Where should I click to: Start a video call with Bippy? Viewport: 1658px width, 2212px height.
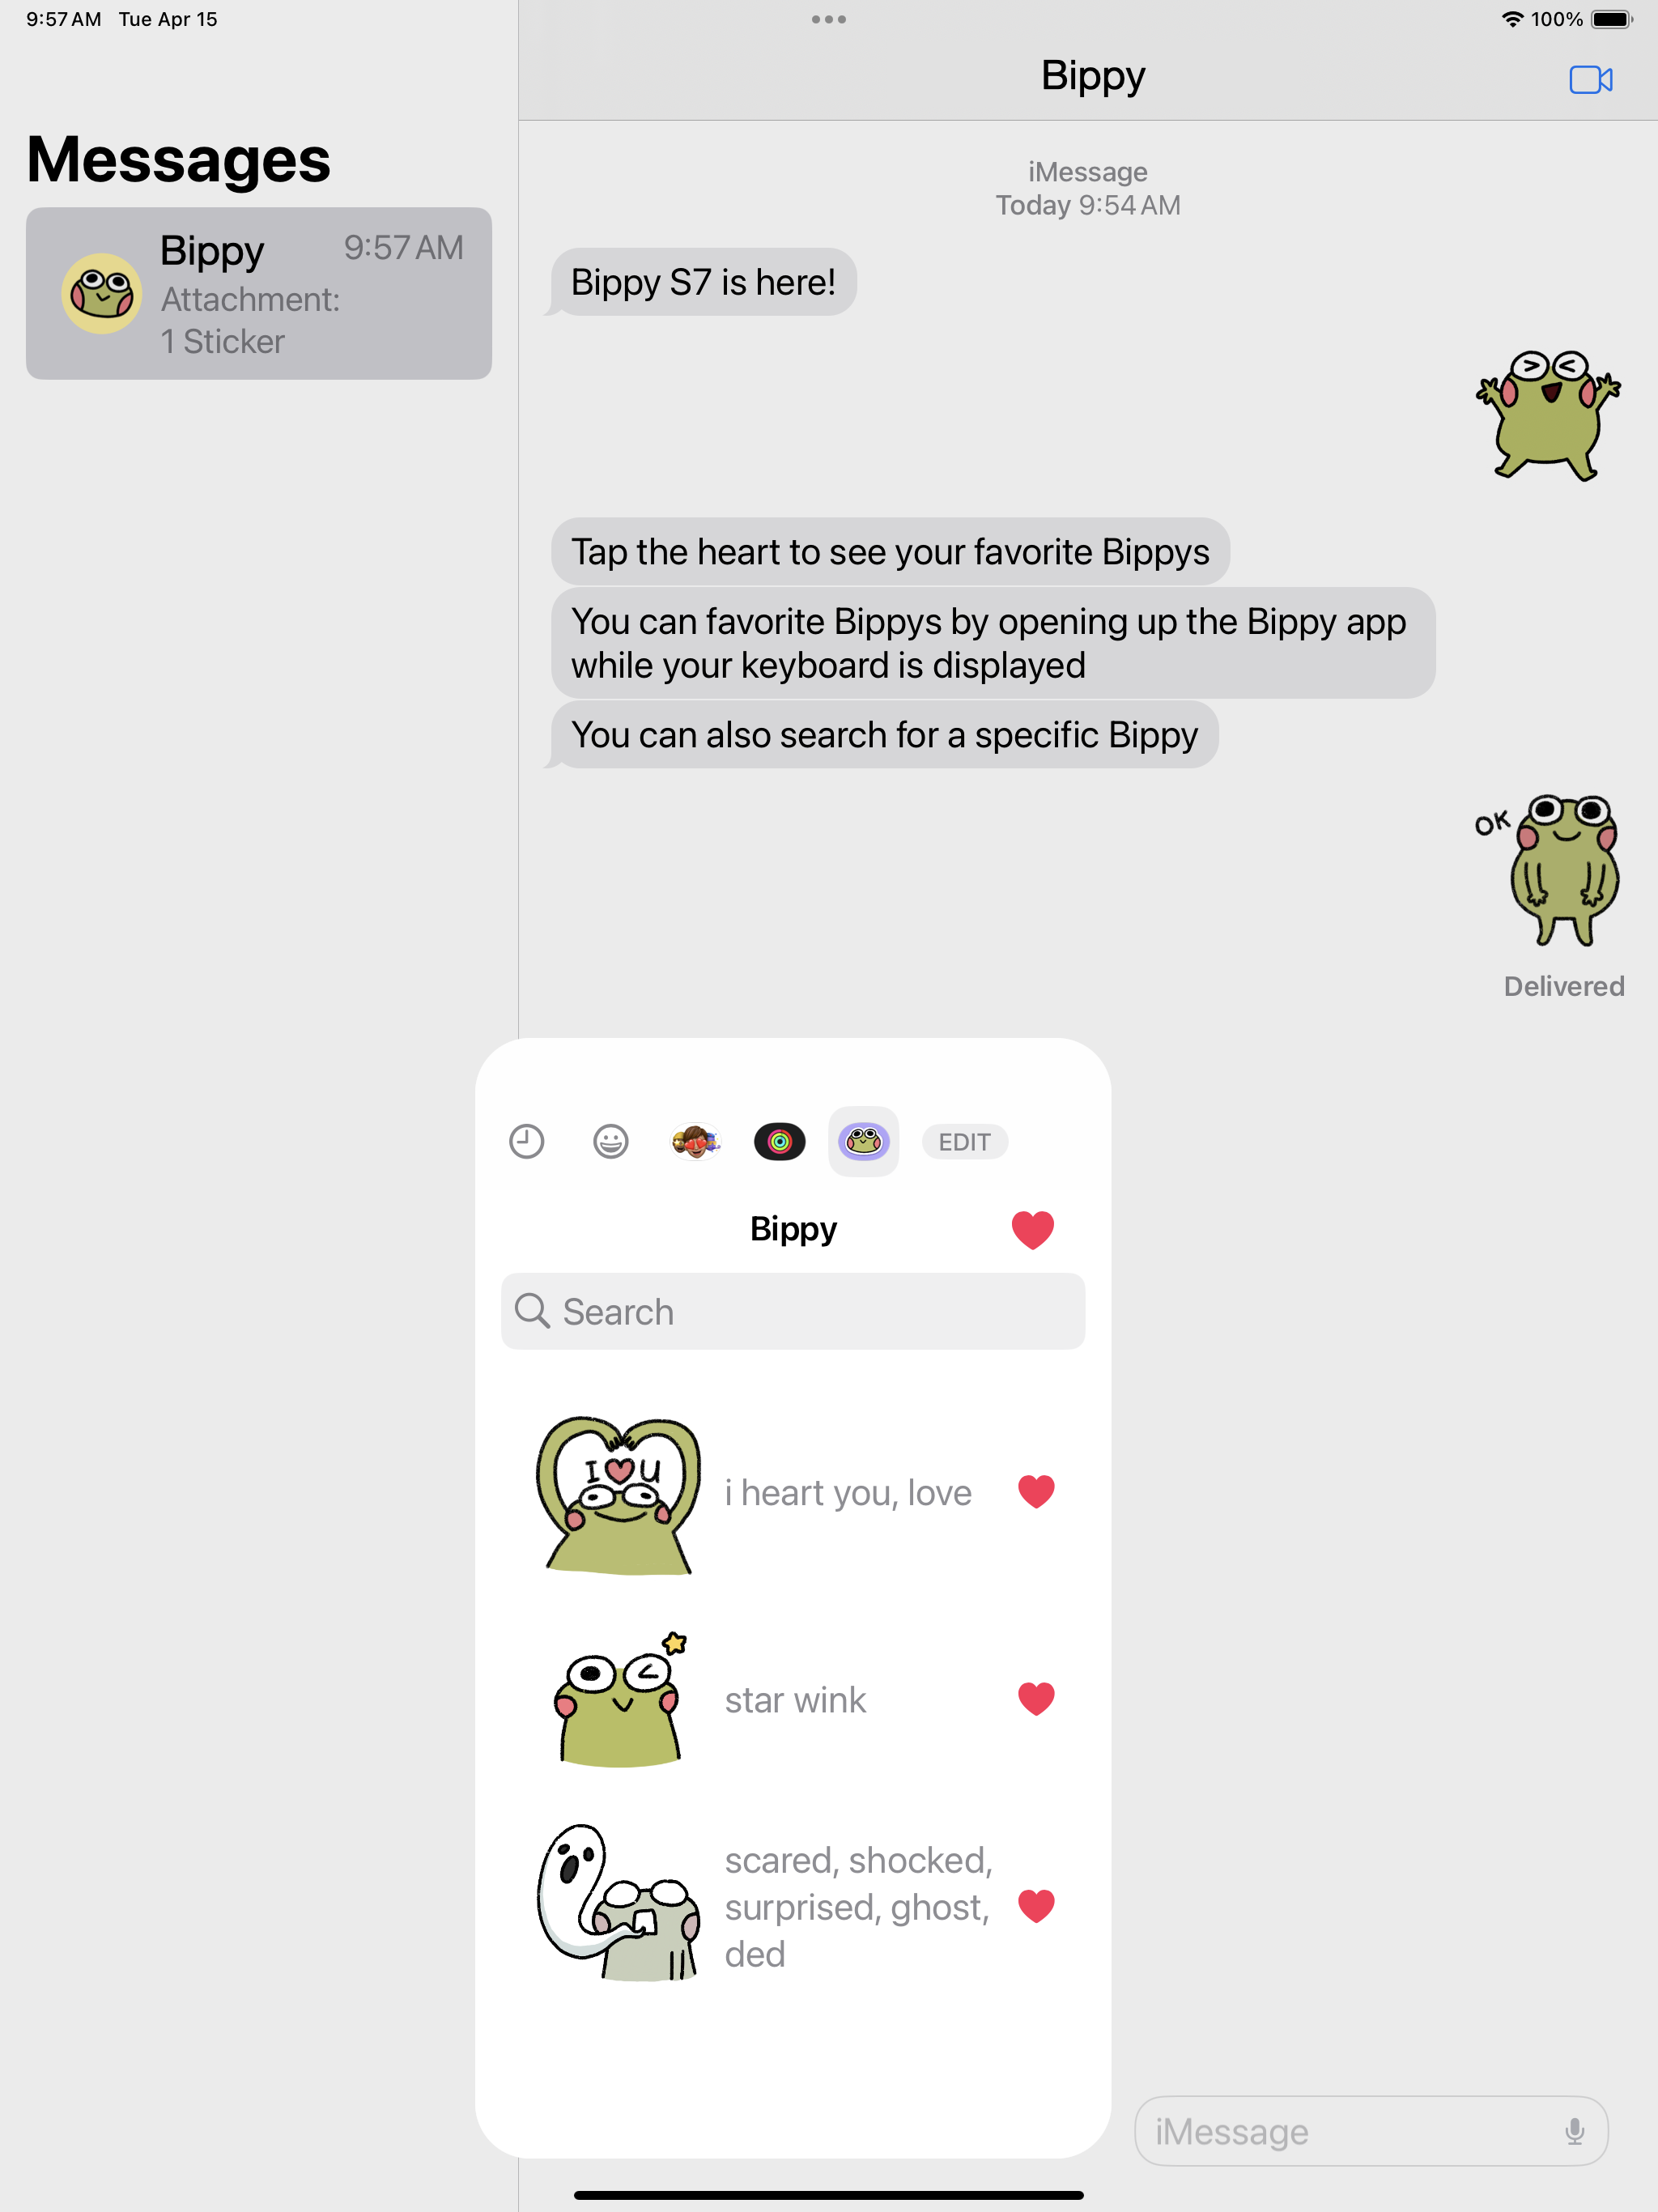1590,80
